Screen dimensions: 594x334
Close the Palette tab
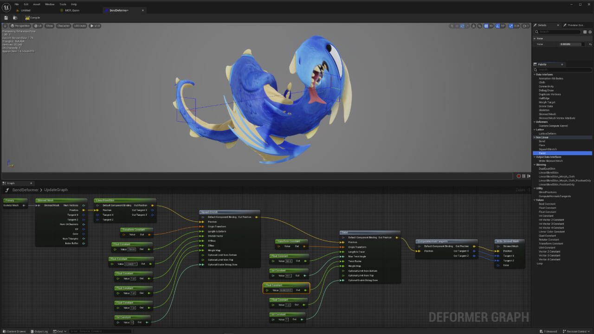click(x=562, y=64)
